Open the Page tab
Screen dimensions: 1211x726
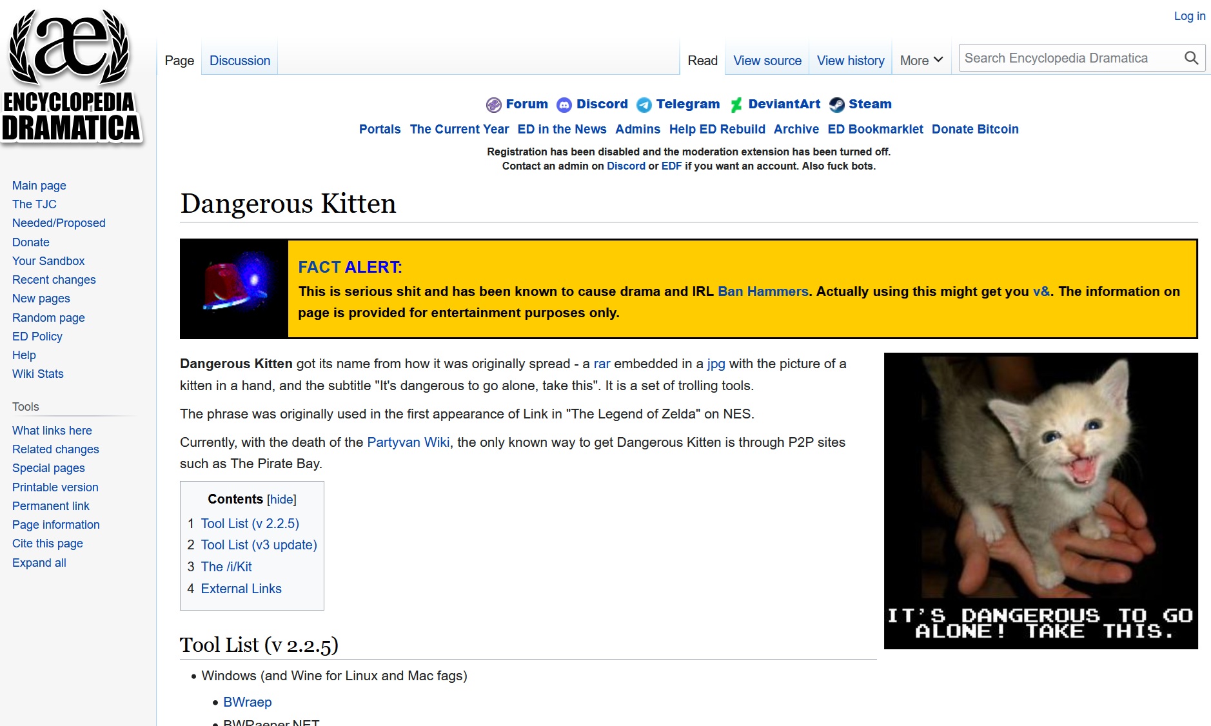click(179, 61)
